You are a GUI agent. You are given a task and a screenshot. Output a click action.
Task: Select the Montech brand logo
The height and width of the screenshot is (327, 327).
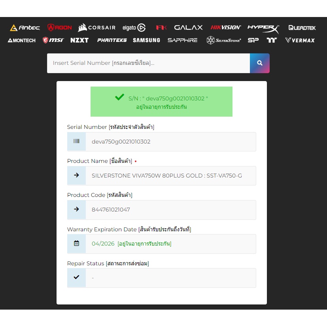point(22,40)
